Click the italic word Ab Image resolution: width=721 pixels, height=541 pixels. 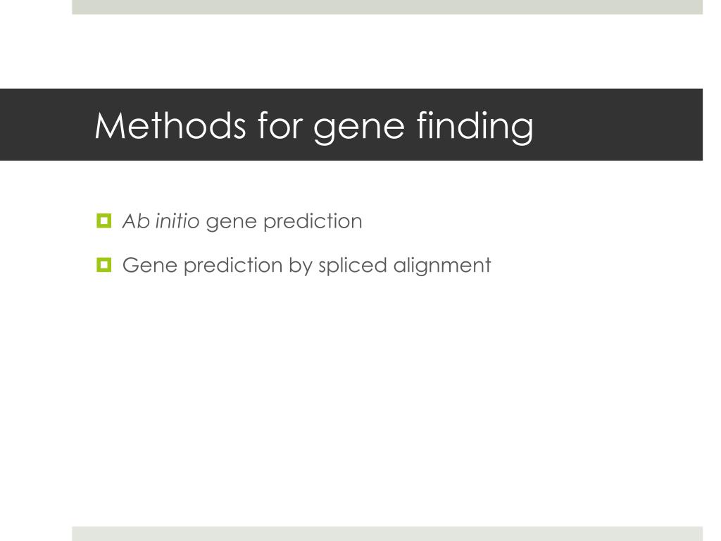[136, 221]
